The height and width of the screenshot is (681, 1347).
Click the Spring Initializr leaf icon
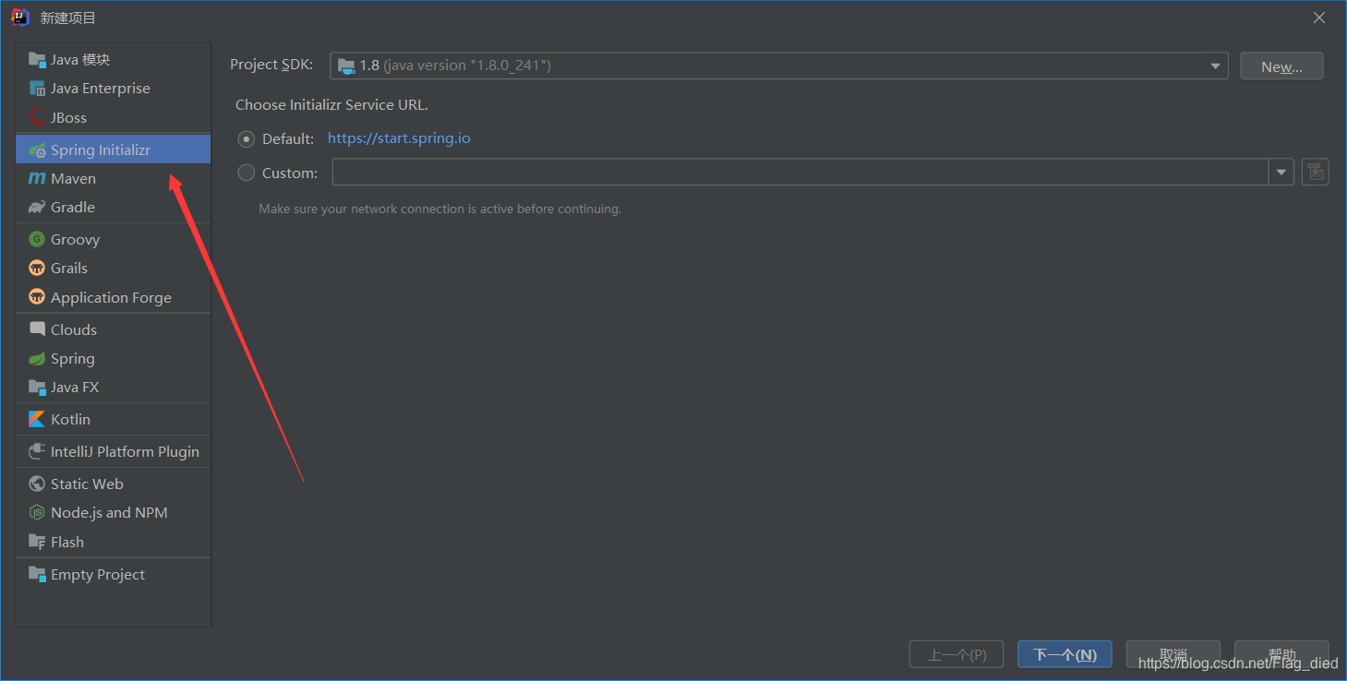[x=37, y=149]
